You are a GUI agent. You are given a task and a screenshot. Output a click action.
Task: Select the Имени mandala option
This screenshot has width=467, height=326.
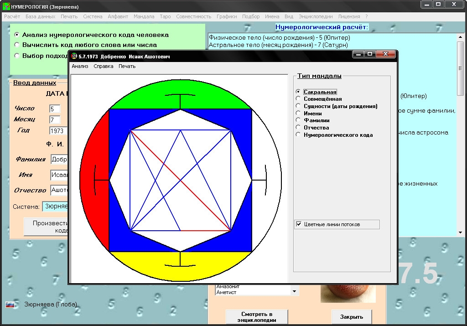click(x=309, y=114)
